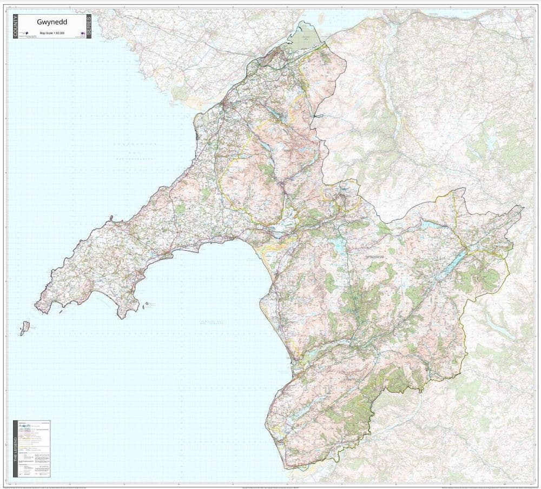Click the Gwynedd title text
Viewport: 541px width, 489px height.
(52, 22)
